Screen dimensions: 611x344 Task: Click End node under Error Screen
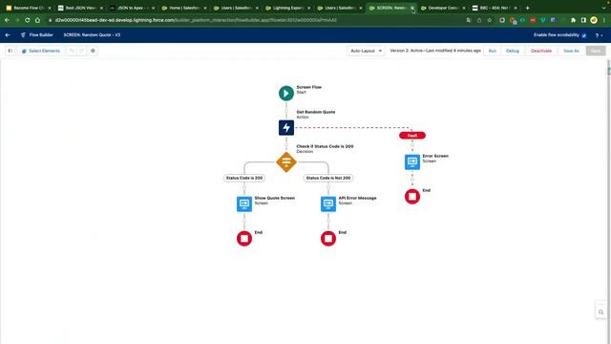[x=412, y=196]
